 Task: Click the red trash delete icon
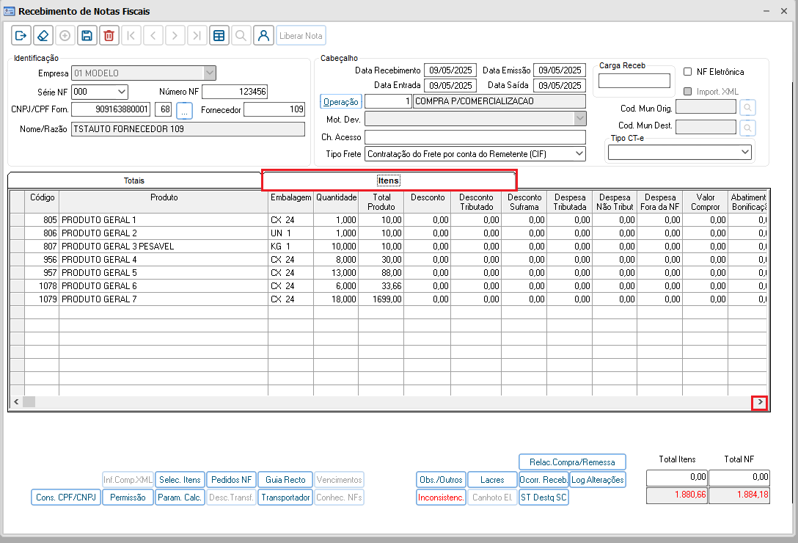[x=109, y=35]
